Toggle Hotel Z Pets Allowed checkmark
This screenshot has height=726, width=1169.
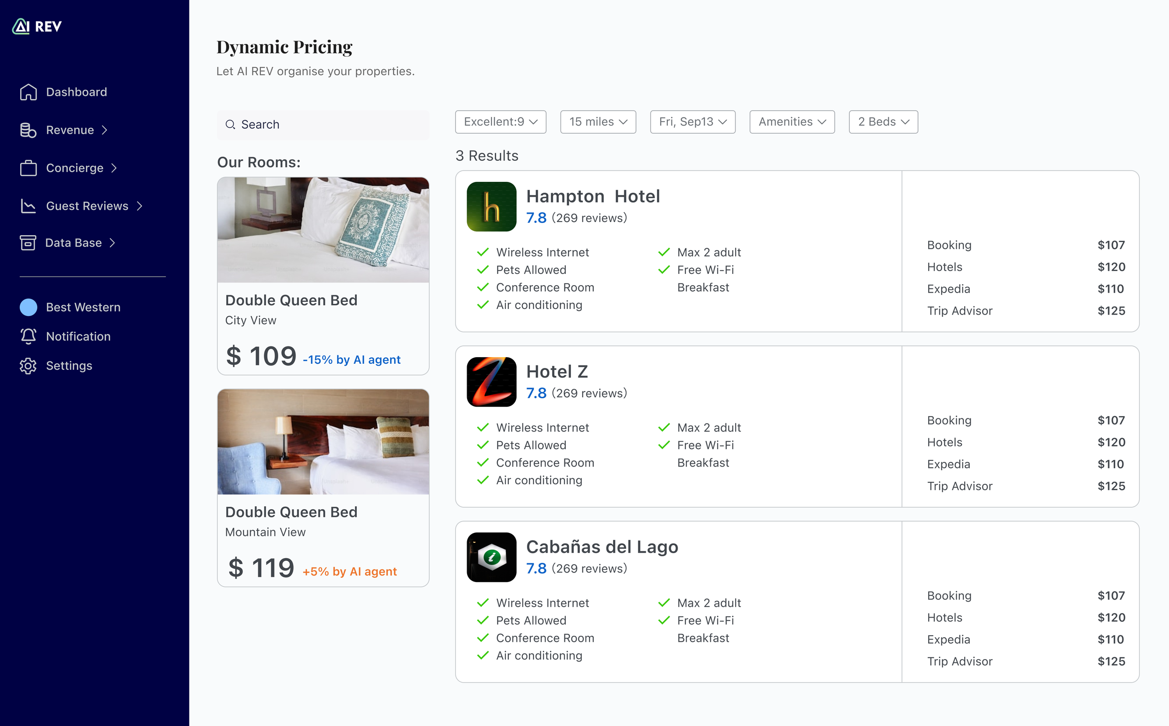483,445
